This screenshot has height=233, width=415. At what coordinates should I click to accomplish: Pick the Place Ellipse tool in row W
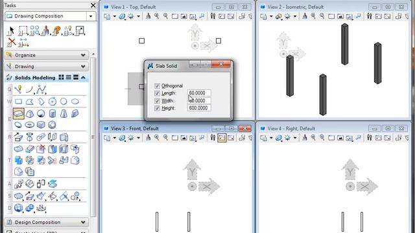[x=75, y=102]
